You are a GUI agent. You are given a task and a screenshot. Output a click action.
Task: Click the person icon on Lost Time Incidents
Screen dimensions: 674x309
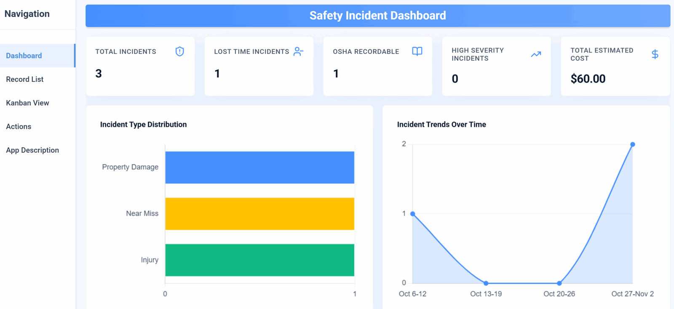pos(298,51)
